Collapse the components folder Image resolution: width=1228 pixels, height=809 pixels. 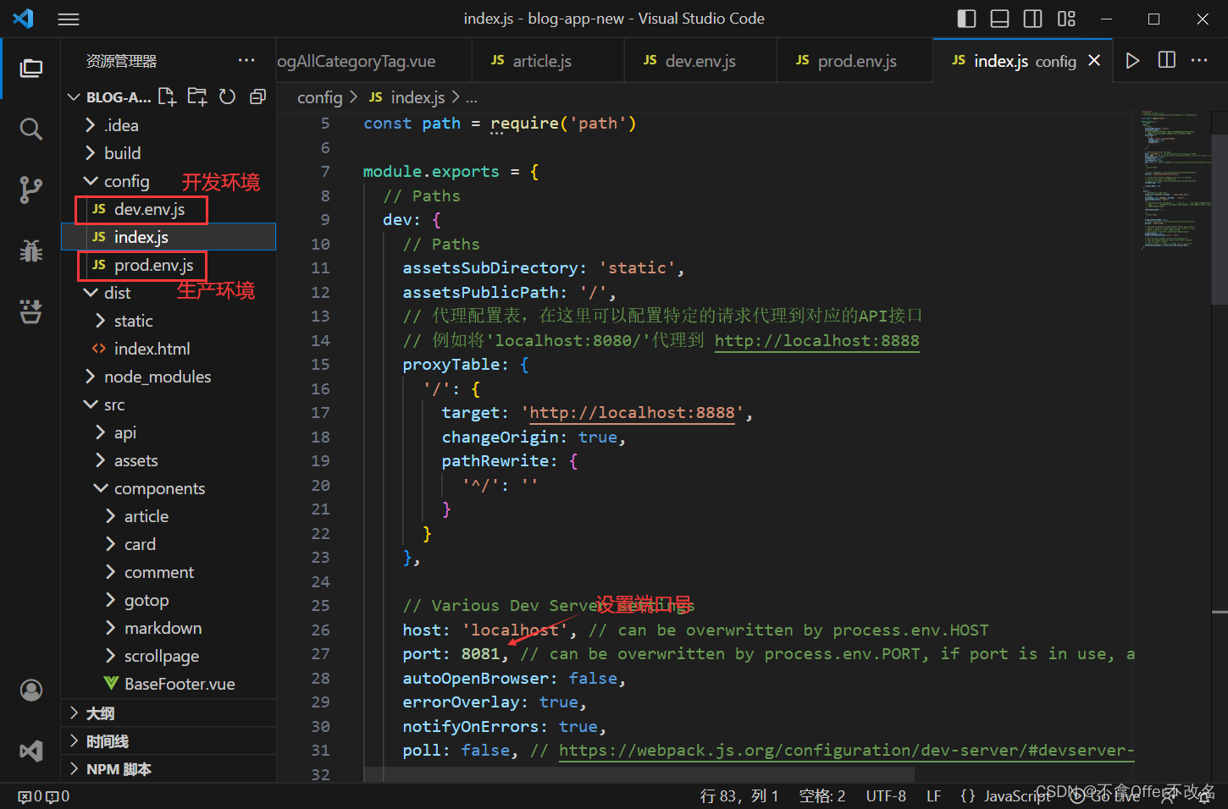(169, 488)
